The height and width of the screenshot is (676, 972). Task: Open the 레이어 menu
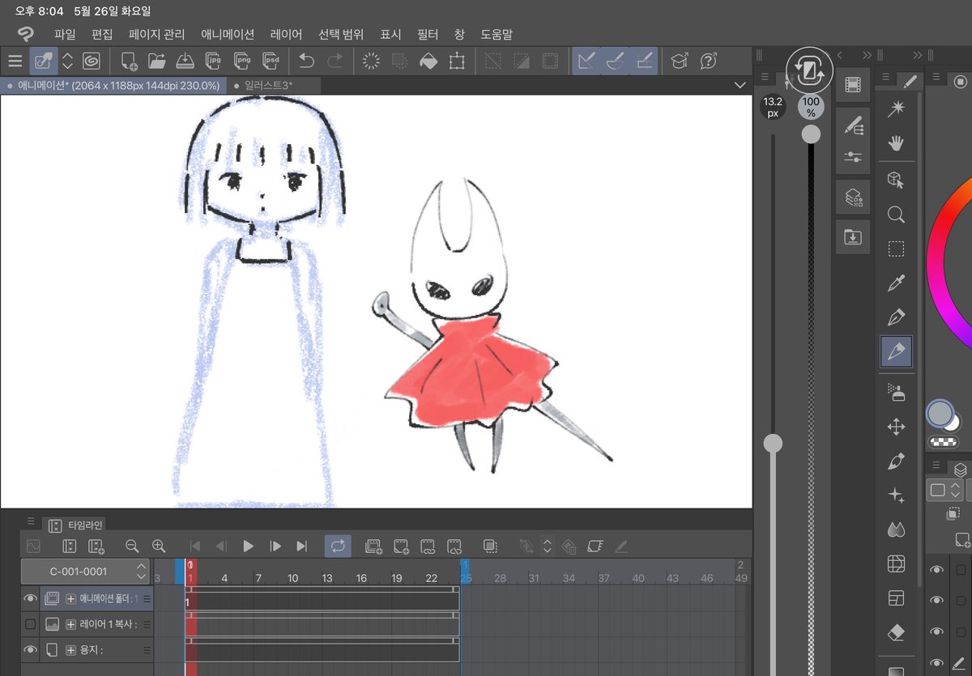(x=286, y=35)
